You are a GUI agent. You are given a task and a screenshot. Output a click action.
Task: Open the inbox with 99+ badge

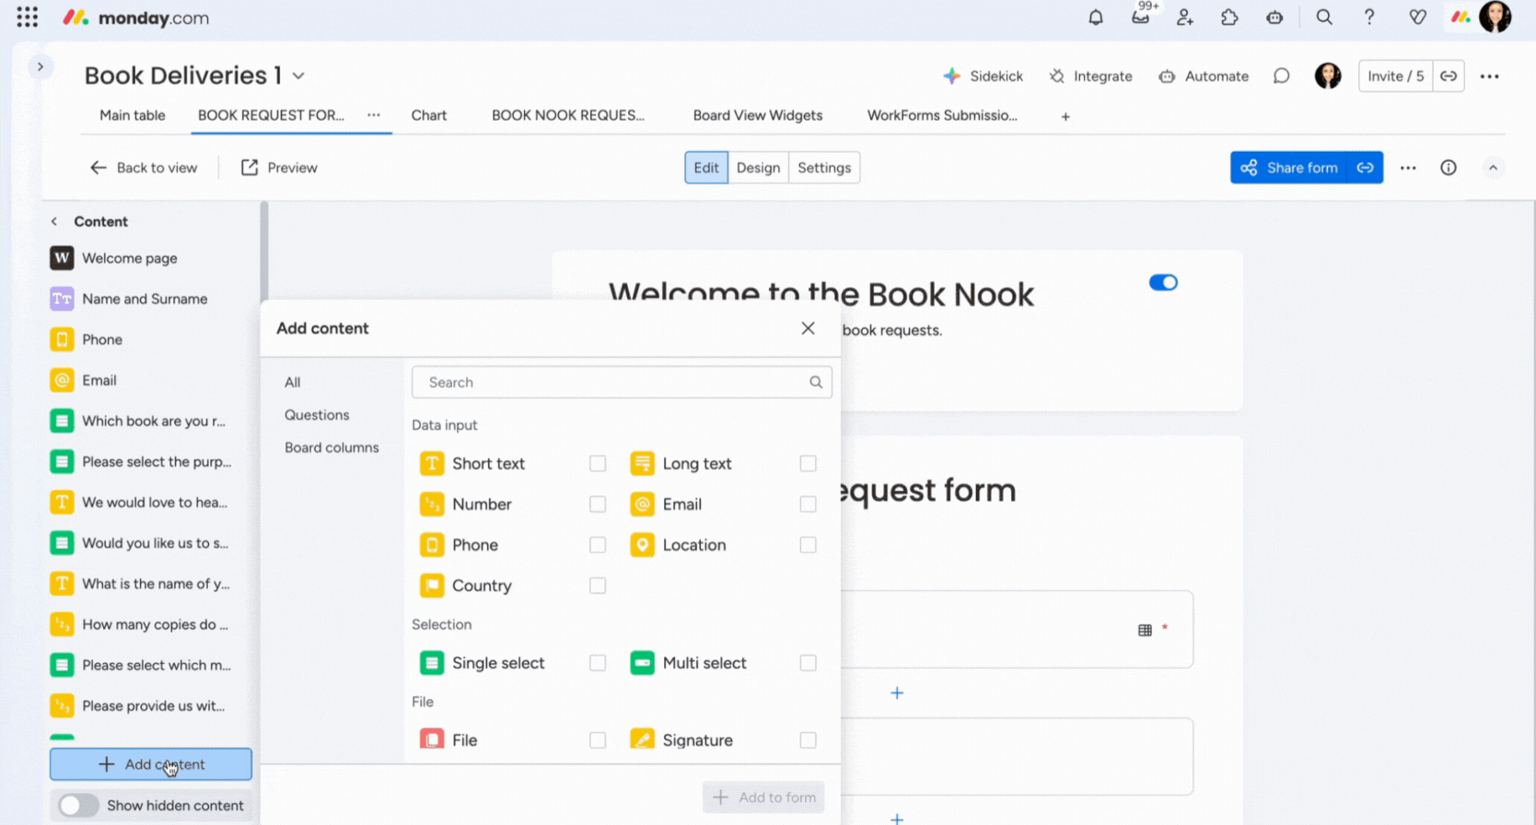1141,17
